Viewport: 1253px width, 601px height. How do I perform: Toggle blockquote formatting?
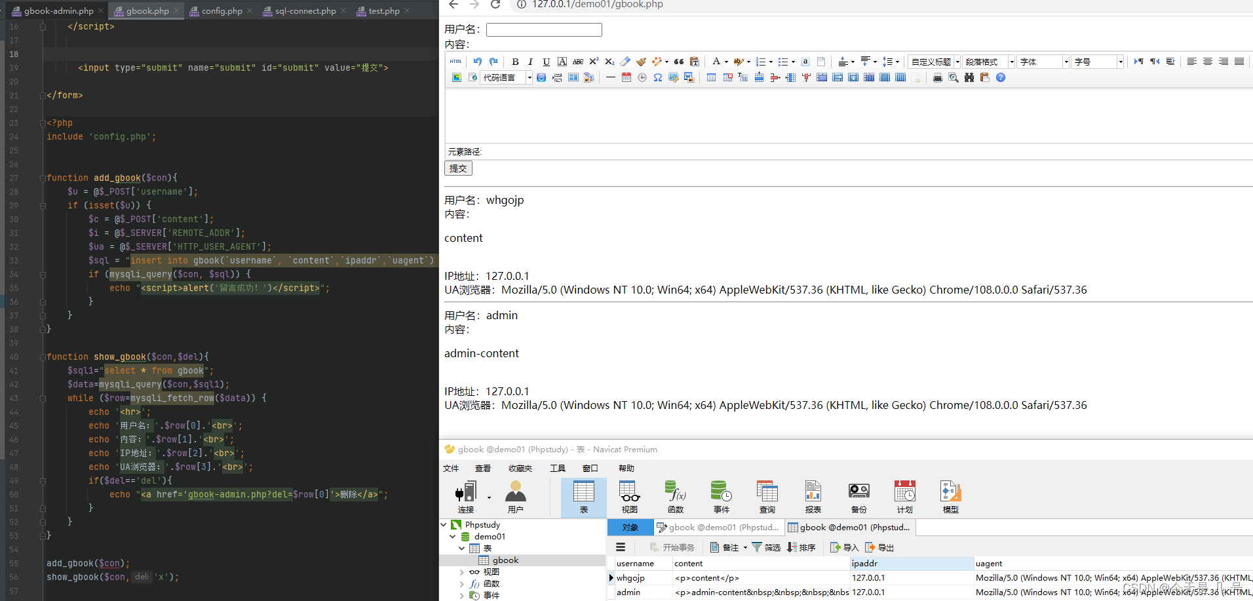pos(679,62)
